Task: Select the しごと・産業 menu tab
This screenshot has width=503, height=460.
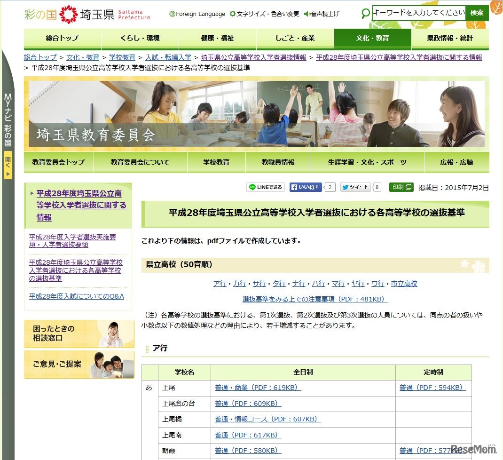Action: [x=295, y=39]
